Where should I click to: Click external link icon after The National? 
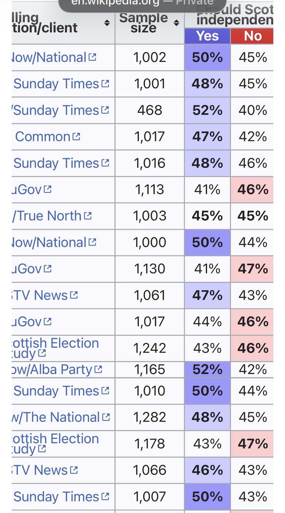click(x=106, y=417)
